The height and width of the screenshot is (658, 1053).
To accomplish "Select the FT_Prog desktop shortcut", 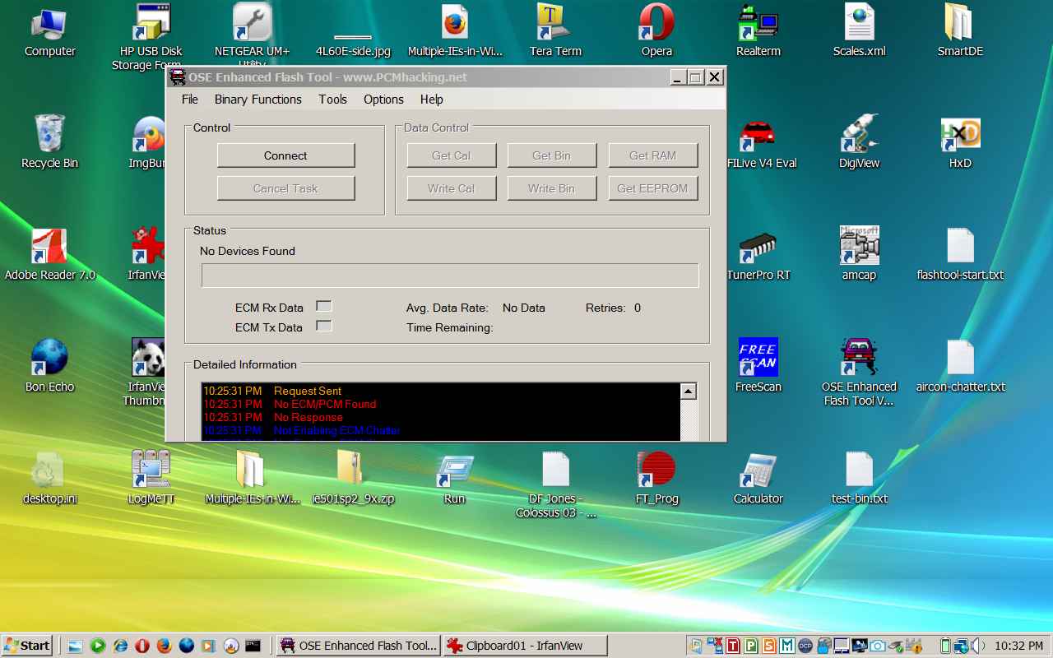I will point(656,479).
